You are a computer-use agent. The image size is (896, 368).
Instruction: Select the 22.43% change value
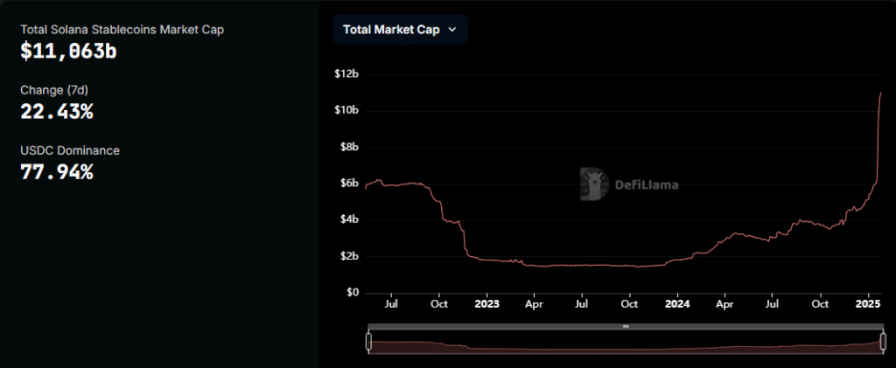click(57, 111)
